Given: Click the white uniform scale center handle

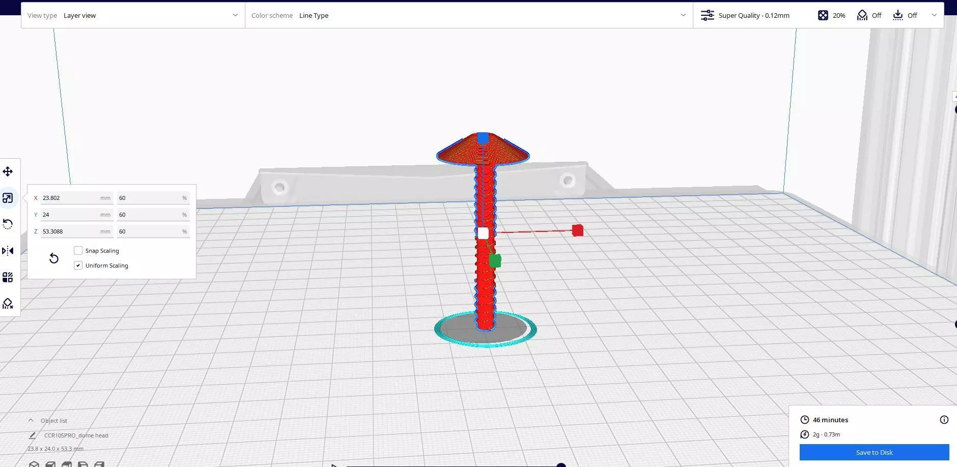Looking at the screenshot, I should pos(483,233).
